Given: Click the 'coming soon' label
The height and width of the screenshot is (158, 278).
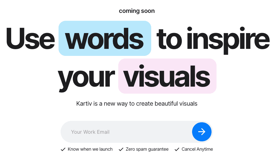Looking at the screenshot, I should 137,11.
